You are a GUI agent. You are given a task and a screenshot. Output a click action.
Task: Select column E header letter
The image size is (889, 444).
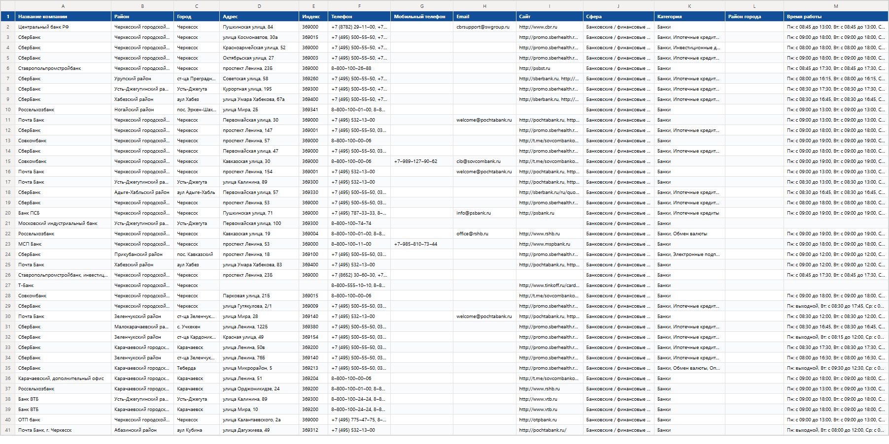click(313, 6)
